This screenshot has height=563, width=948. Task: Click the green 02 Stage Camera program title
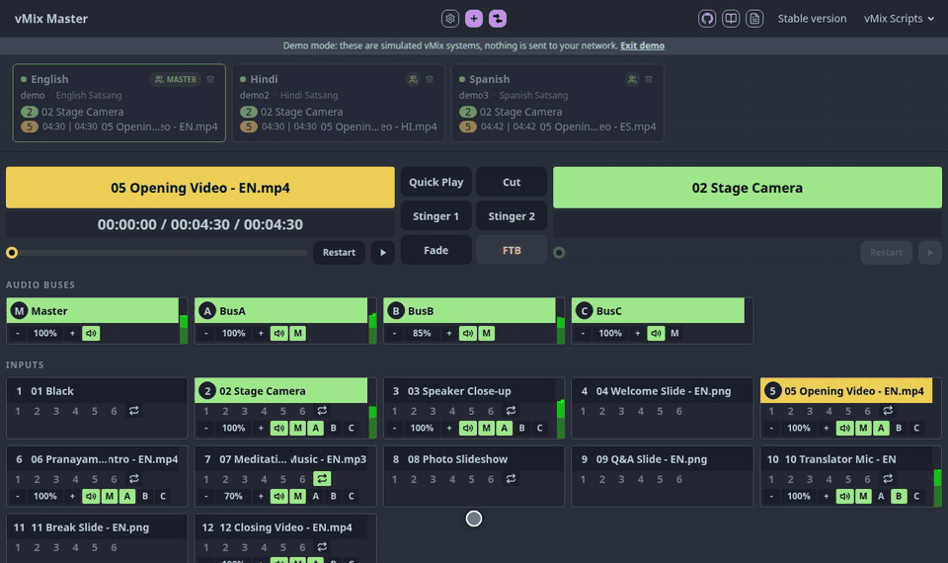748,188
